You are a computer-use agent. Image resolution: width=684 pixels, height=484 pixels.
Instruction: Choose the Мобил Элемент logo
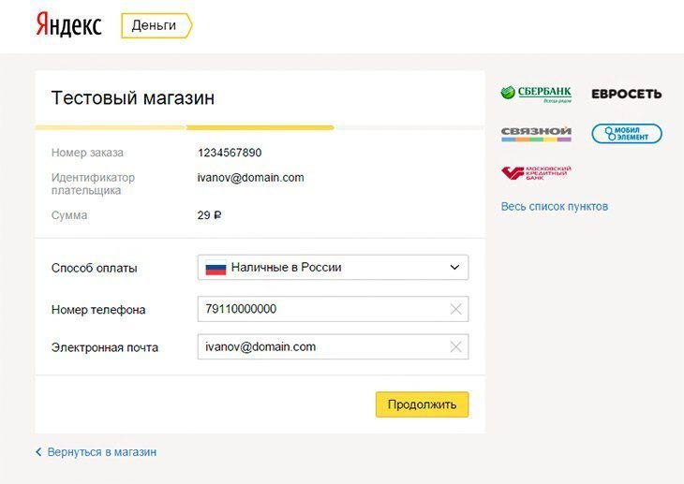pos(627,134)
